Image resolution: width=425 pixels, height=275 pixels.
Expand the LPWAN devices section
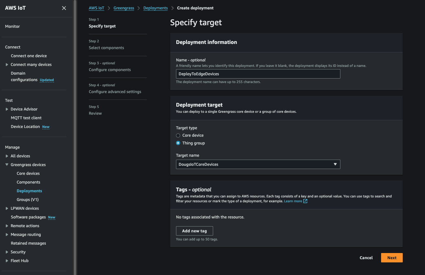pyautogui.click(x=7, y=208)
